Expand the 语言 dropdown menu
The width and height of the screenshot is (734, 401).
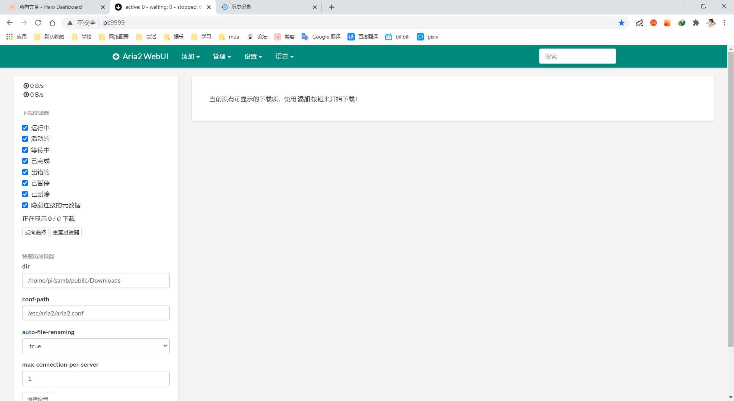point(284,57)
